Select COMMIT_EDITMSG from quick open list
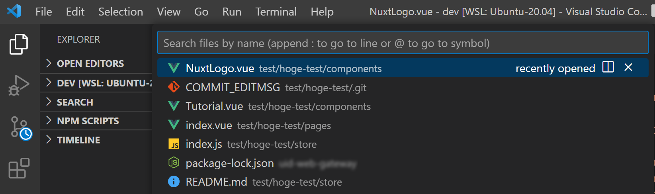 (x=233, y=88)
